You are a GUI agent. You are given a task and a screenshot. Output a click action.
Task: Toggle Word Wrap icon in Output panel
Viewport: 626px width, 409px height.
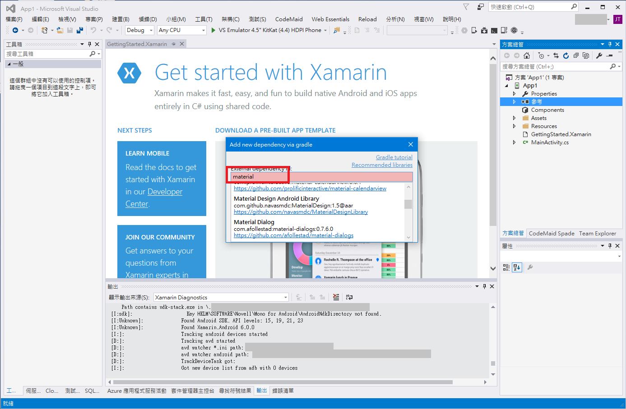349,297
